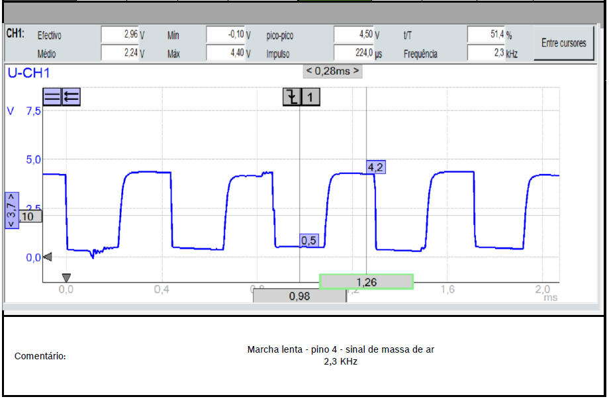Screen dimensions: 609x399
Task: Click the 4,2 cursor voltage label
Action: (375, 167)
